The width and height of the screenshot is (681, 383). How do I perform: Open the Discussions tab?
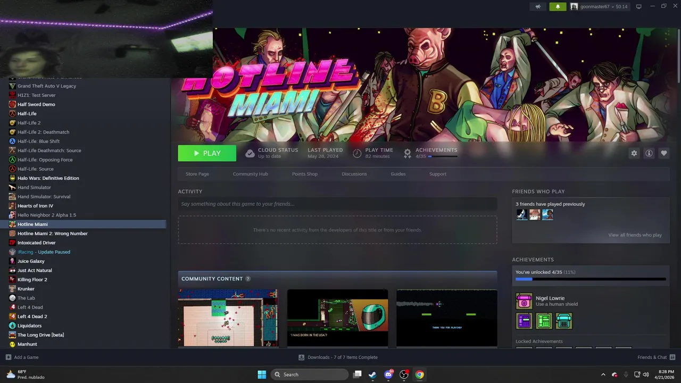coord(354,174)
